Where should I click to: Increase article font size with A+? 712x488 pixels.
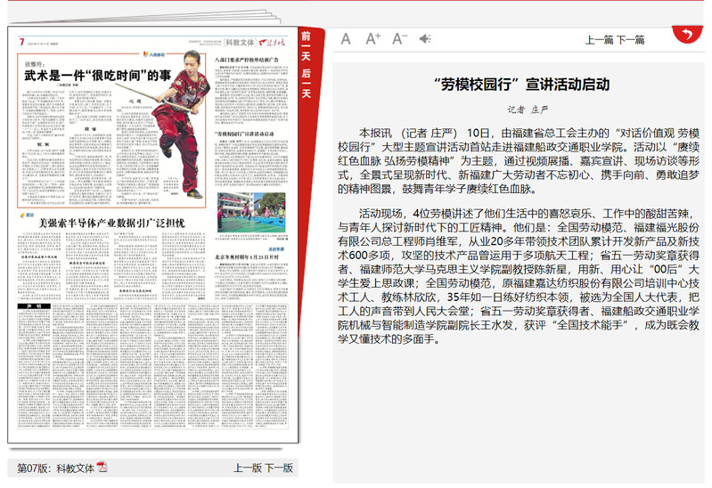click(372, 39)
